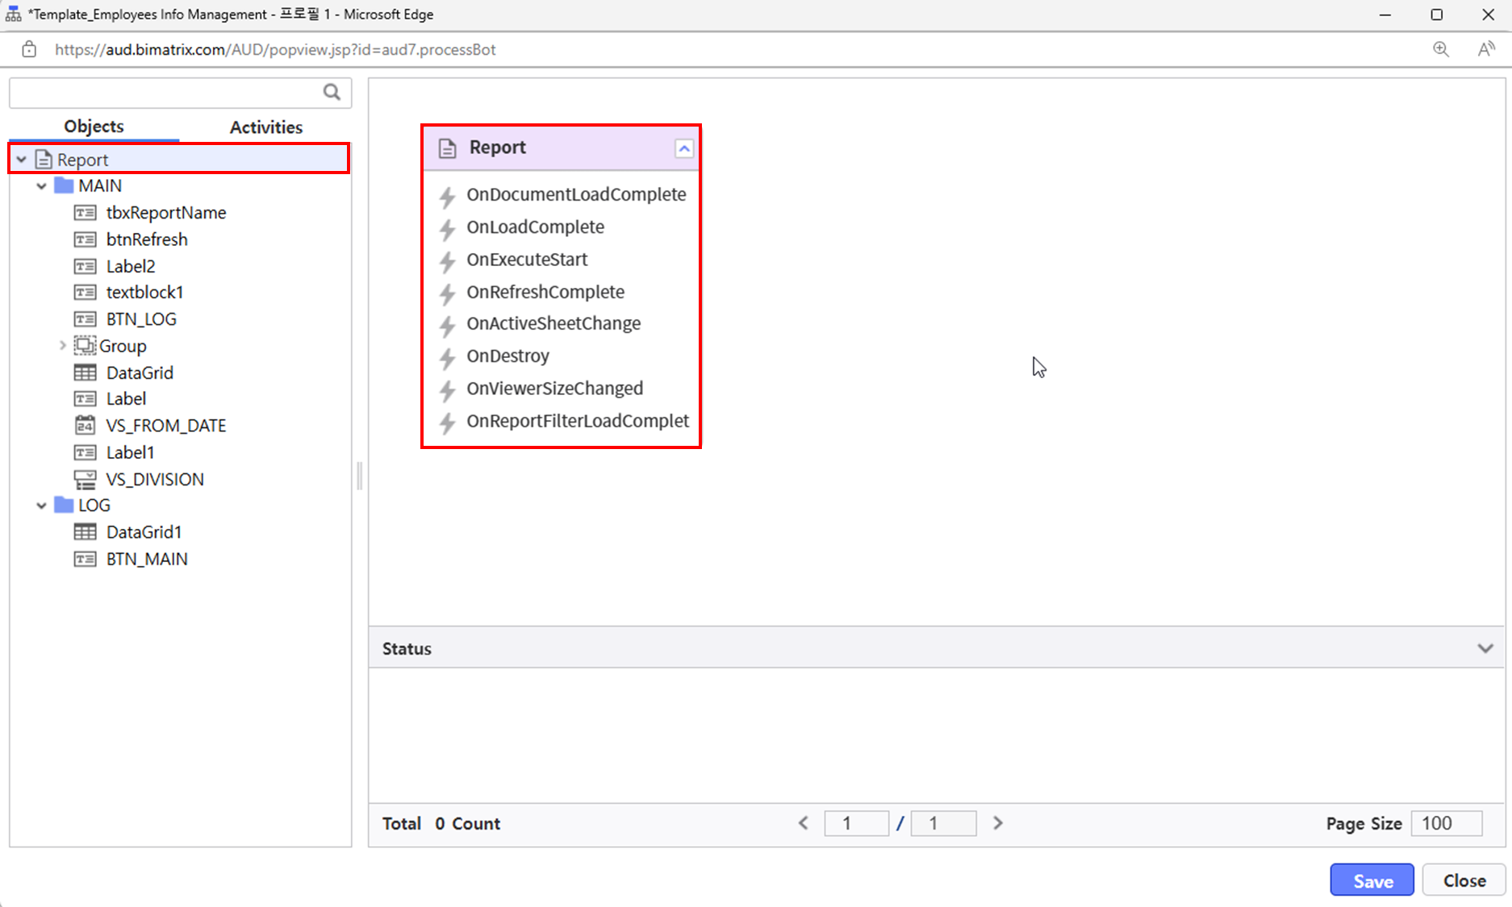Click the lightning icon beside OnReportFilterLoadComplet
The height and width of the screenshot is (907, 1512).
point(447,422)
